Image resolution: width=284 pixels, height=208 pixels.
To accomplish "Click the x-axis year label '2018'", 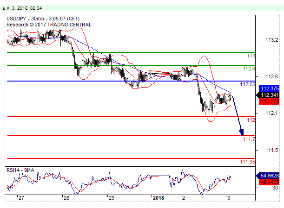I will point(159,198).
